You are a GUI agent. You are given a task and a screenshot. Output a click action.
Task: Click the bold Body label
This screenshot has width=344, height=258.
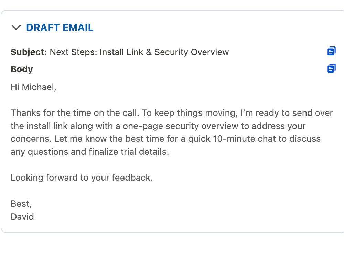click(x=22, y=69)
